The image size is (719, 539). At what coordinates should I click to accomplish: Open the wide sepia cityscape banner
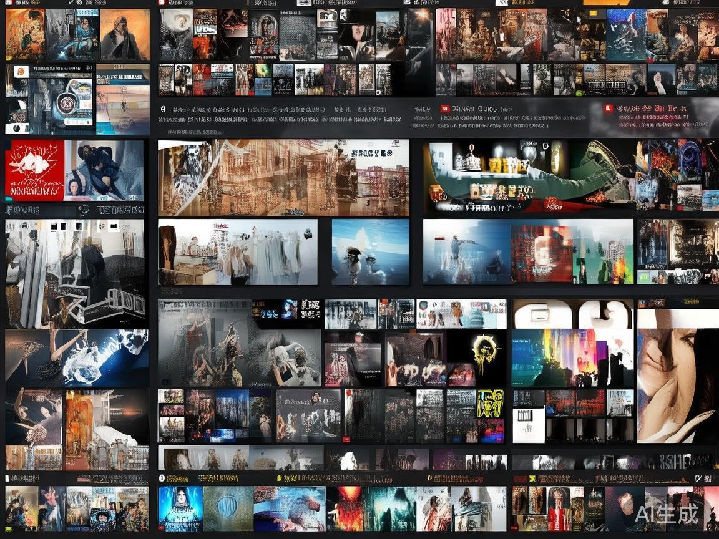[283, 178]
